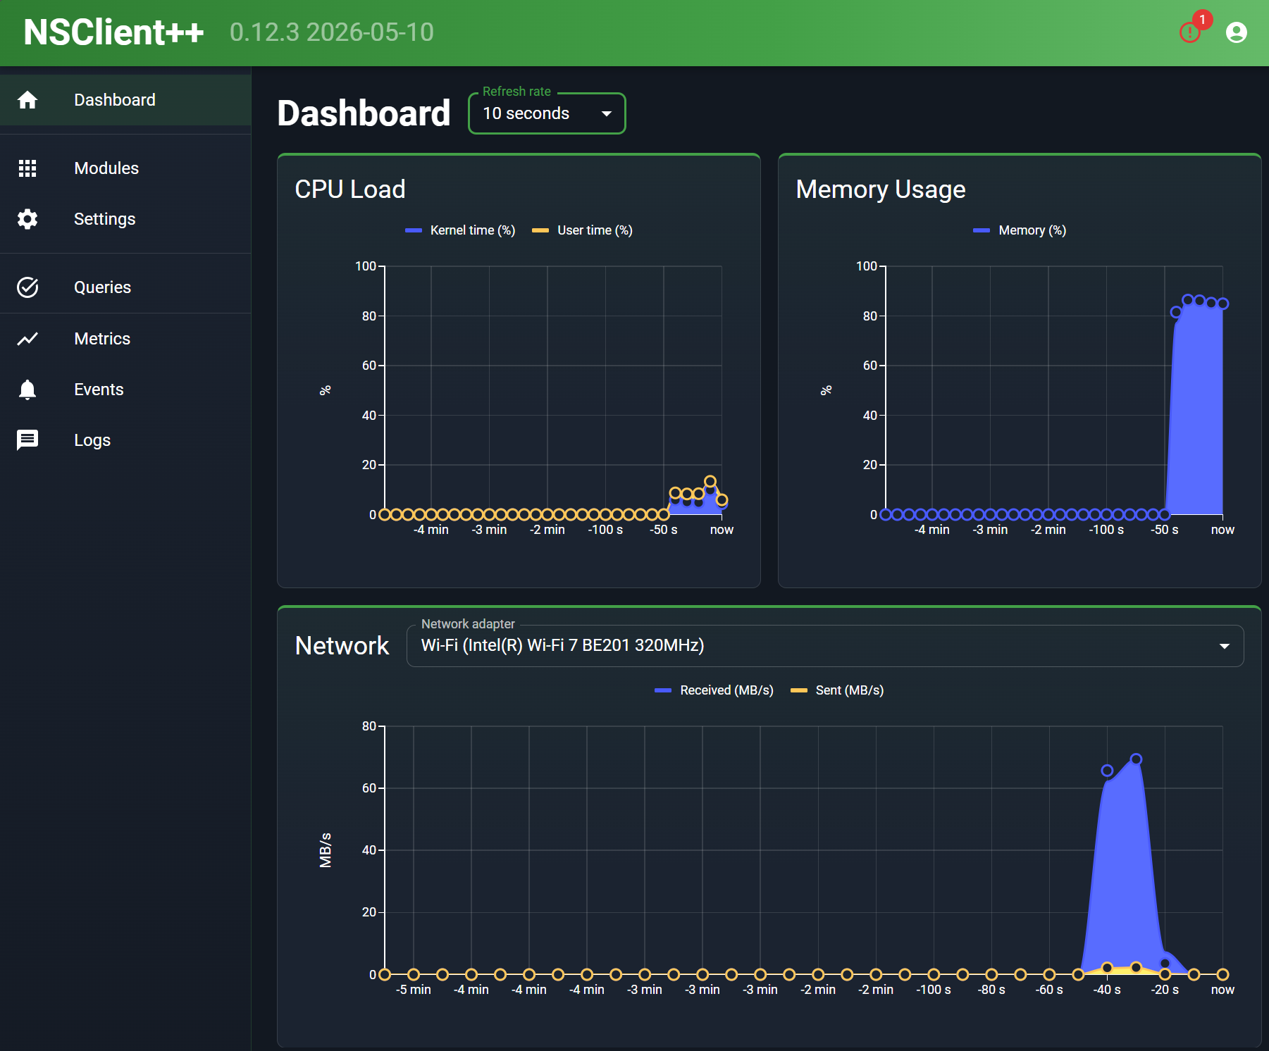
Task: Toggle Sent (MB/s) legend series
Action: coord(837,690)
